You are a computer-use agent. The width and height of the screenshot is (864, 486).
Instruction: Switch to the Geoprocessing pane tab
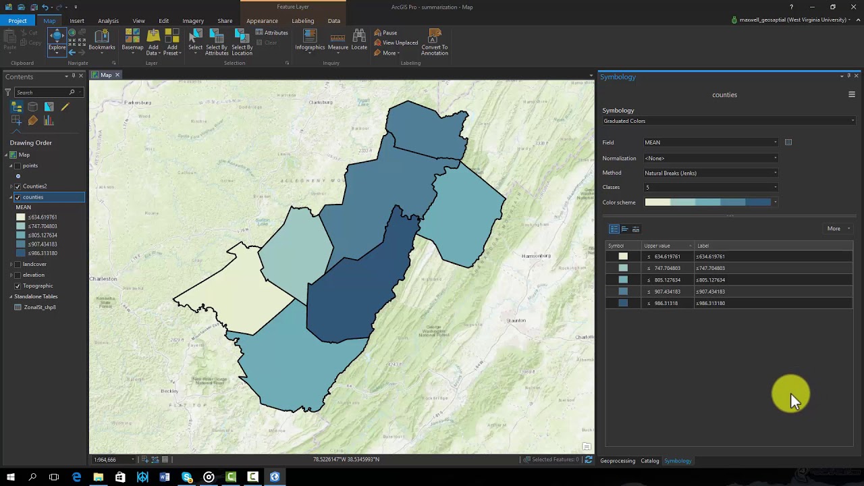[x=618, y=461]
